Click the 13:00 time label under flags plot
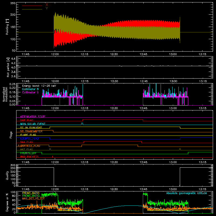This screenshot has width=216, height=216. (x=173, y=162)
